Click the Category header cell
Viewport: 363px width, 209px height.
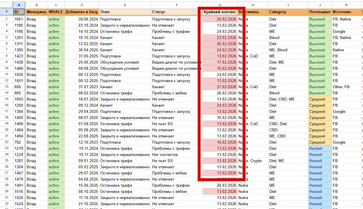click(288, 12)
